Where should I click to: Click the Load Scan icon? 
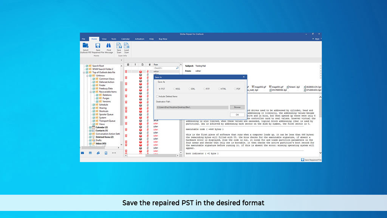click(x=126, y=46)
